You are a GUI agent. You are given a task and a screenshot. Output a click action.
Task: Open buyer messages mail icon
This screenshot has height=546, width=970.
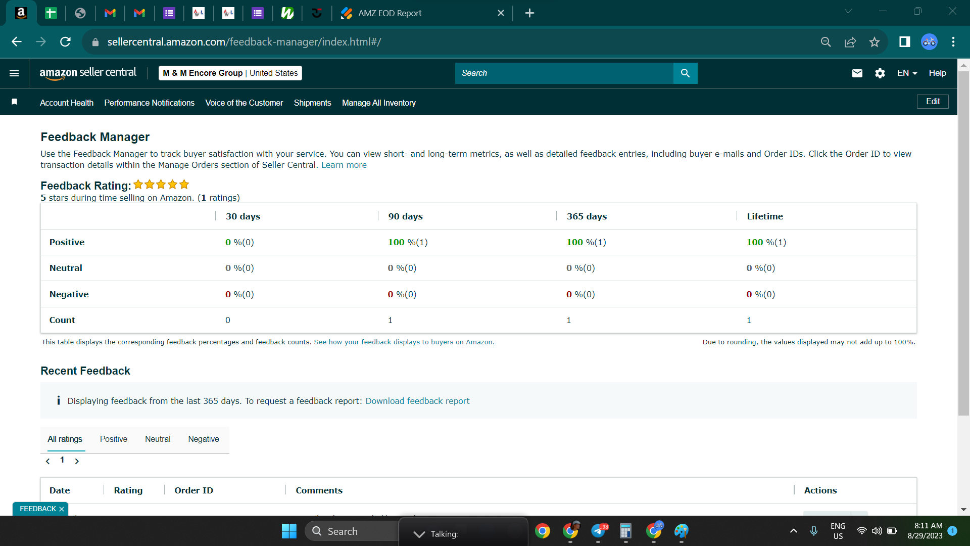pos(857,73)
